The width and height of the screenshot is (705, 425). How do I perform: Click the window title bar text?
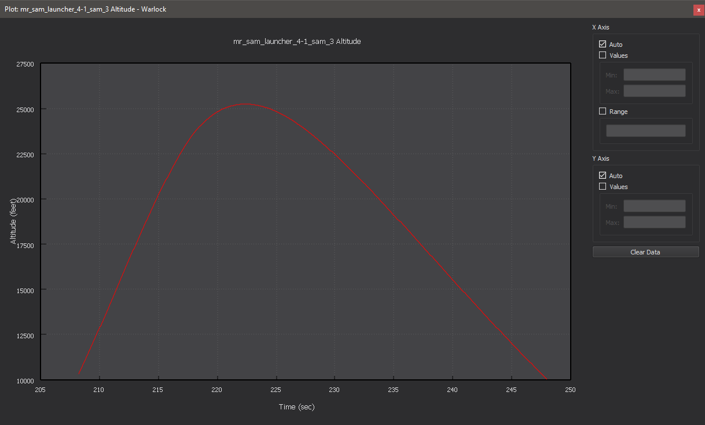[85, 9]
